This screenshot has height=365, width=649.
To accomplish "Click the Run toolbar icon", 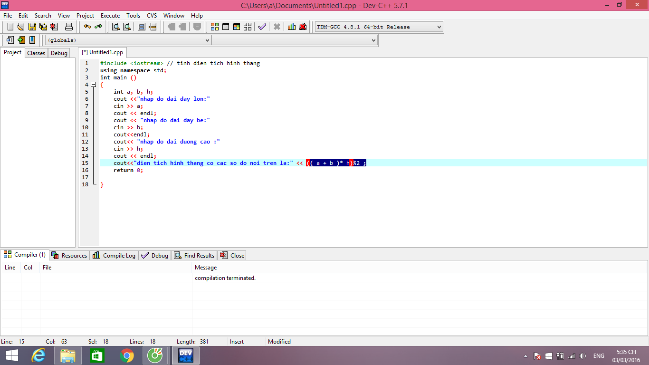I will point(226,27).
